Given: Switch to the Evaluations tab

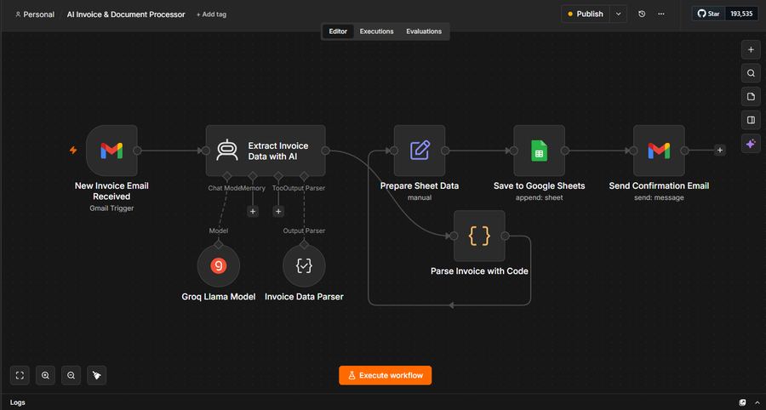Looking at the screenshot, I should (424, 31).
